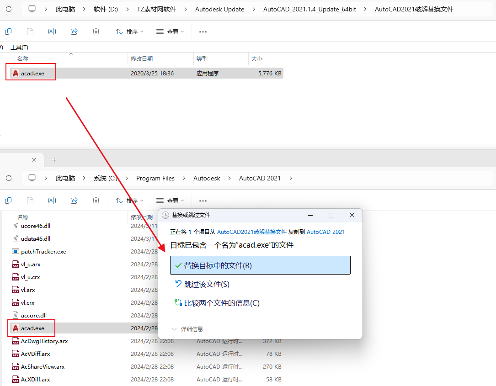Choose 替换目标中的文件(R) in dialog

click(260, 265)
